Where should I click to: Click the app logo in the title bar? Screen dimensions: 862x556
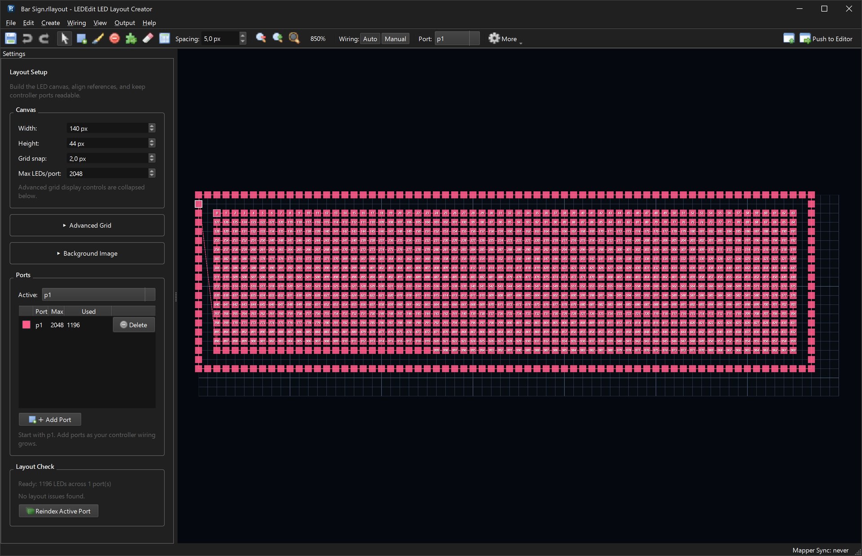click(x=11, y=9)
